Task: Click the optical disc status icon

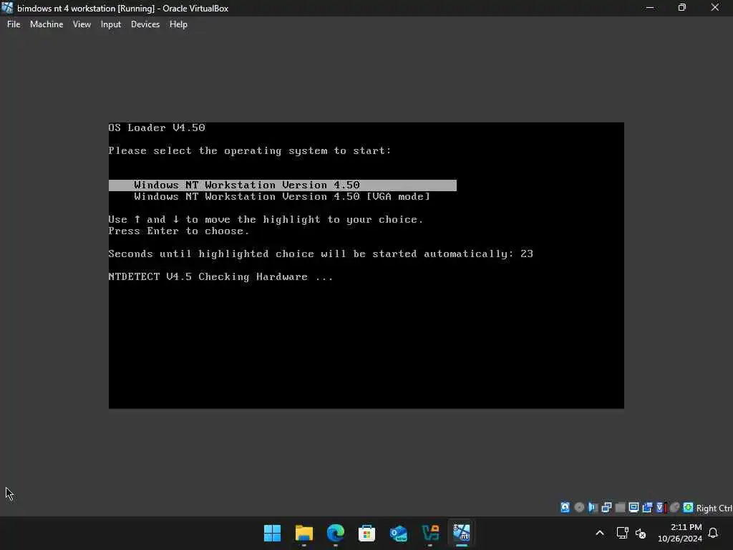Action: [x=579, y=508]
